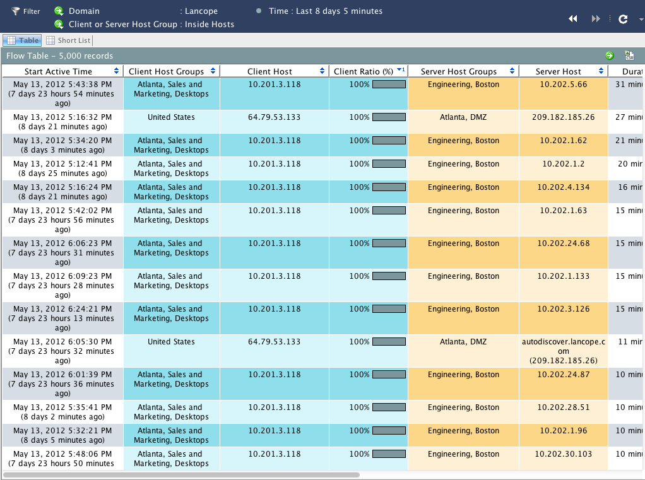Screen dimensions: 645x480
Task: Click the green Domain filter icon
Action: 59,11
